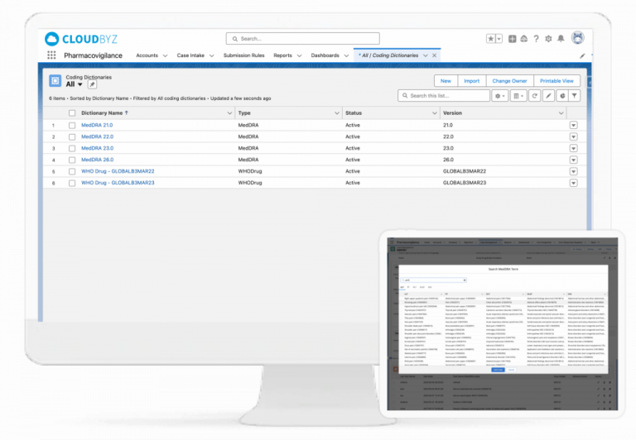
Task: Open list view controls gear
Action: [499, 96]
